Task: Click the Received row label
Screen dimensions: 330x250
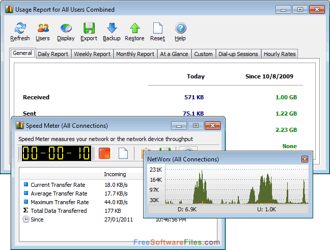Action: [x=36, y=97]
